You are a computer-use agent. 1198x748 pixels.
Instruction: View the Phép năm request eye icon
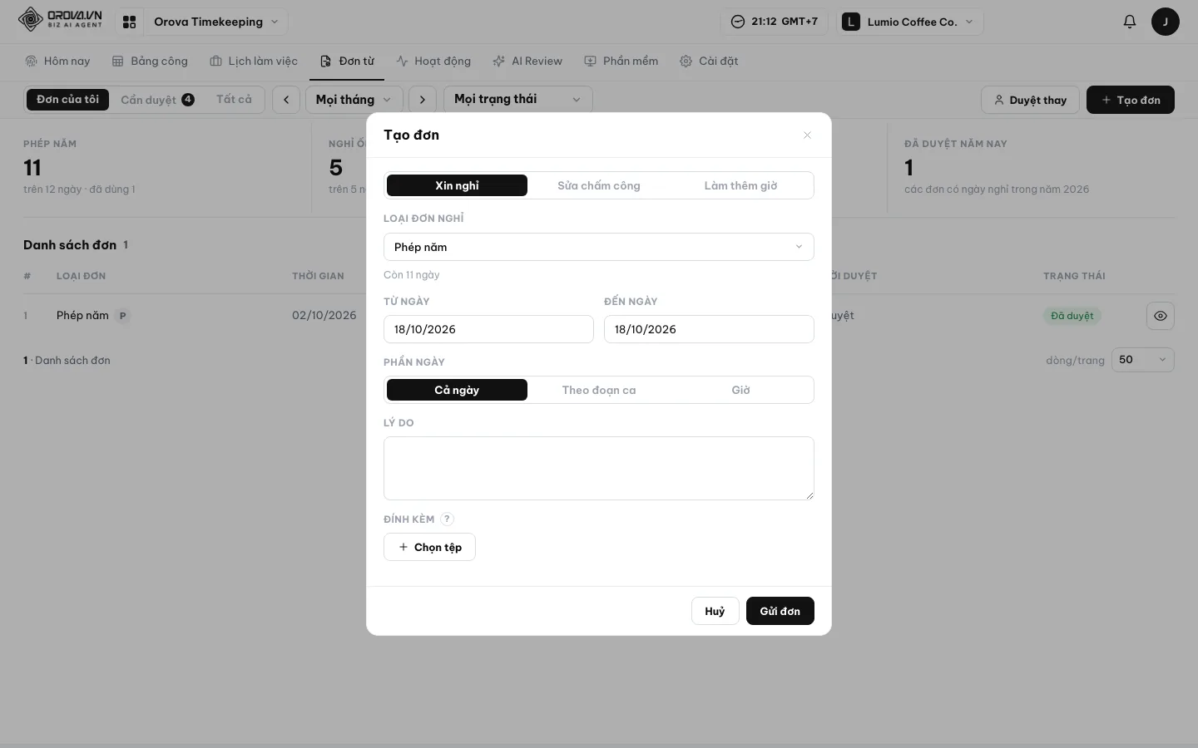click(x=1161, y=316)
